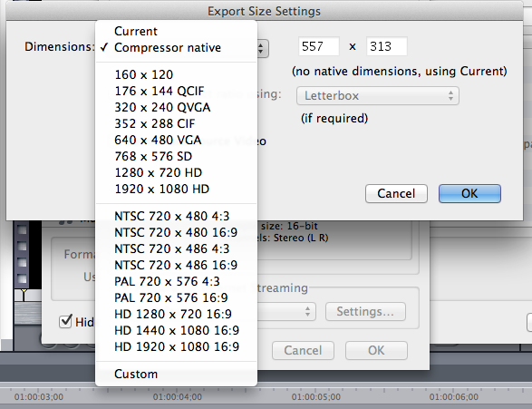The image size is (532, 409).
Task: Choose Compressor native option
Action: click(176, 47)
